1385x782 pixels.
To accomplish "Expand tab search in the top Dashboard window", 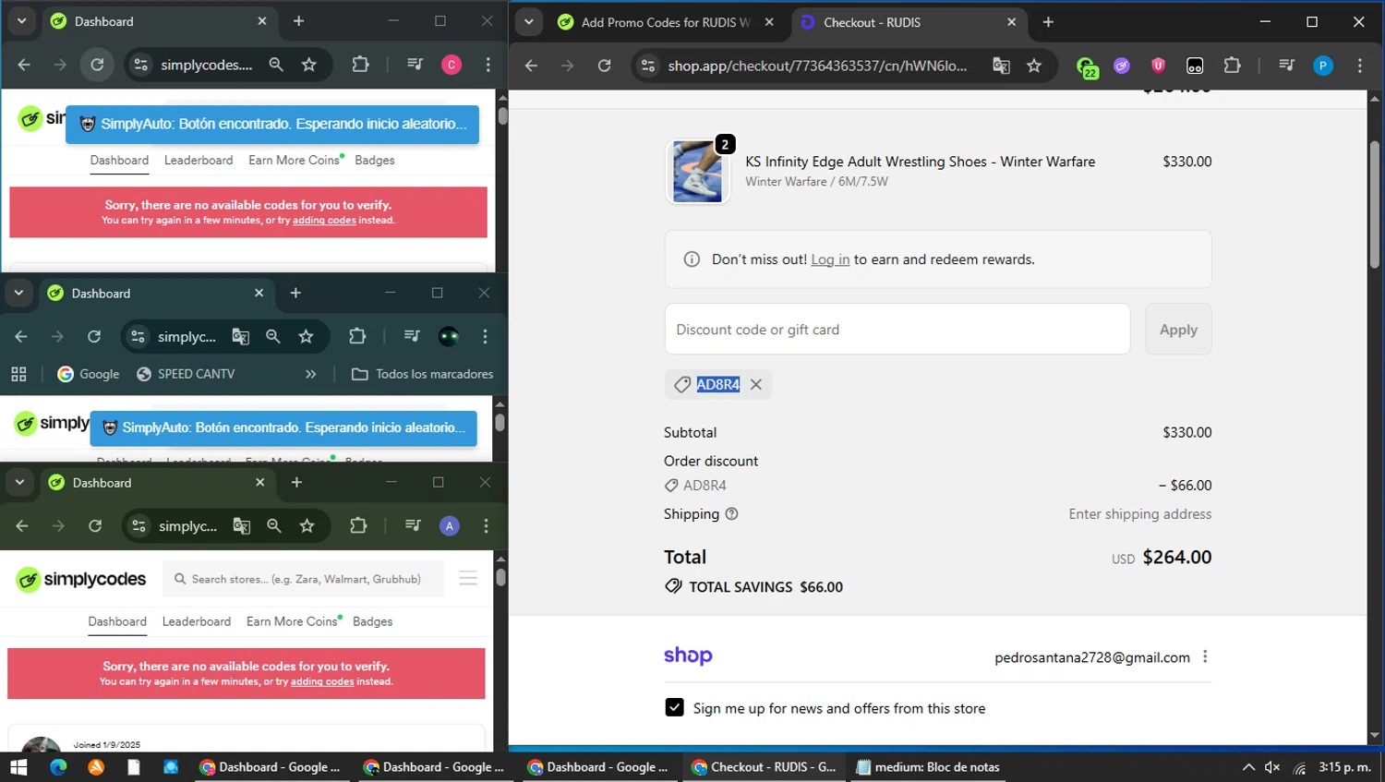I will (x=21, y=21).
